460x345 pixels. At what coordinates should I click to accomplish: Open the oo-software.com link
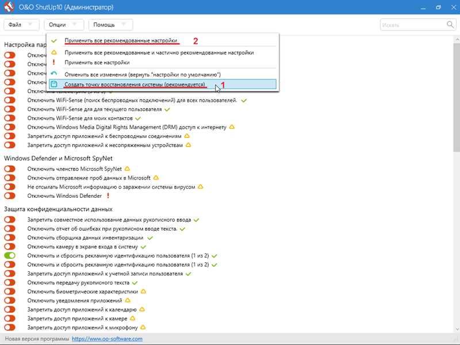(x=107, y=339)
